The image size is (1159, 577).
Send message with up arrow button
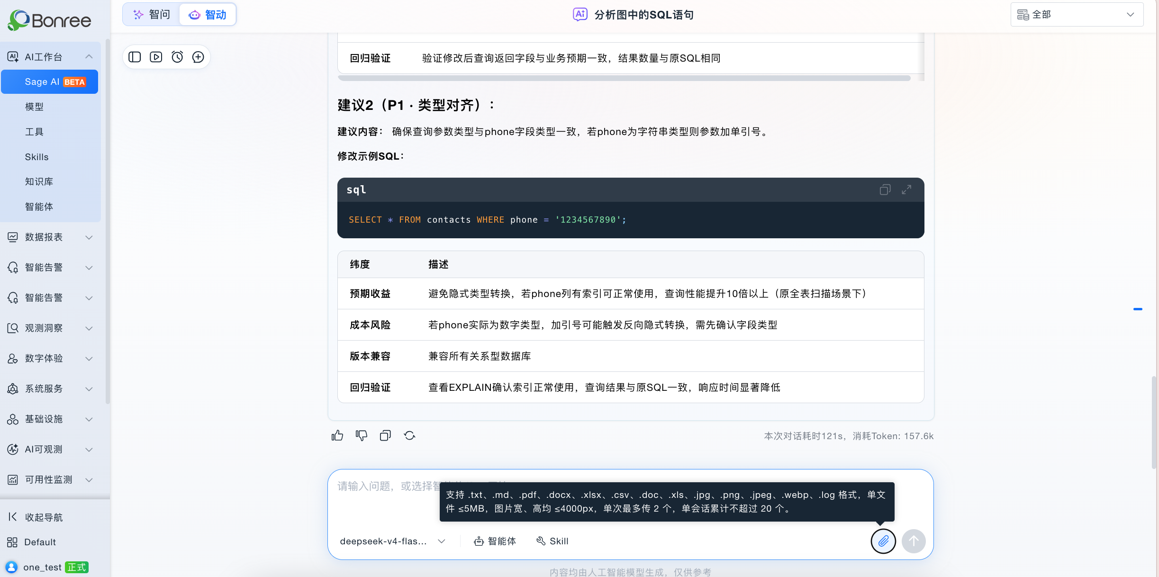pos(914,541)
